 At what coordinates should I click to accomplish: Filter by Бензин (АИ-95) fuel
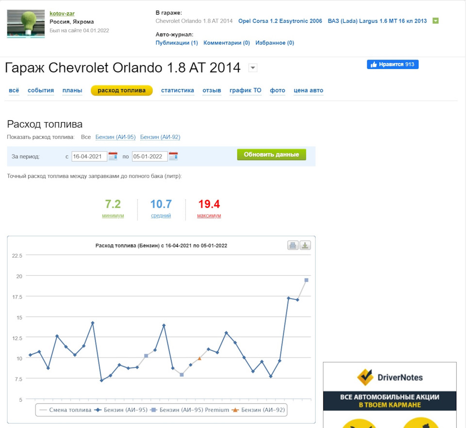116,137
